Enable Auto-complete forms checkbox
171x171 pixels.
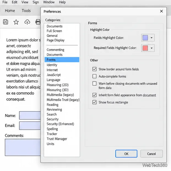(94, 76)
